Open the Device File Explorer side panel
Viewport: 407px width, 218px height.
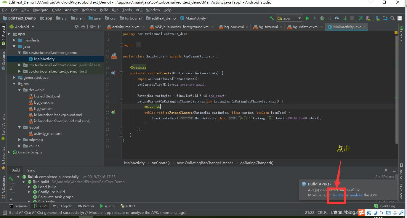point(401,181)
